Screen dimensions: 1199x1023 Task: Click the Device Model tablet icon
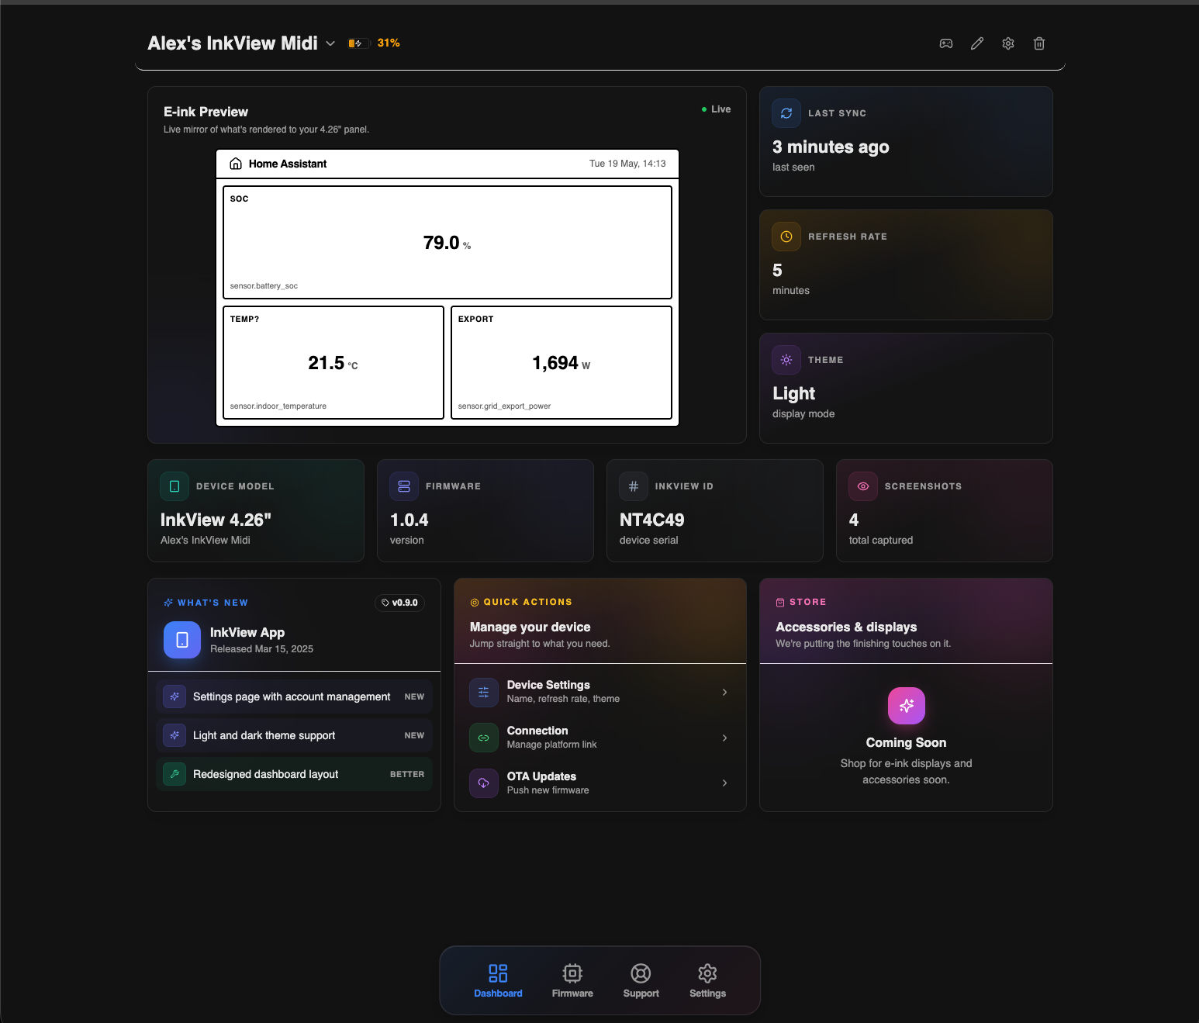tap(174, 486)
